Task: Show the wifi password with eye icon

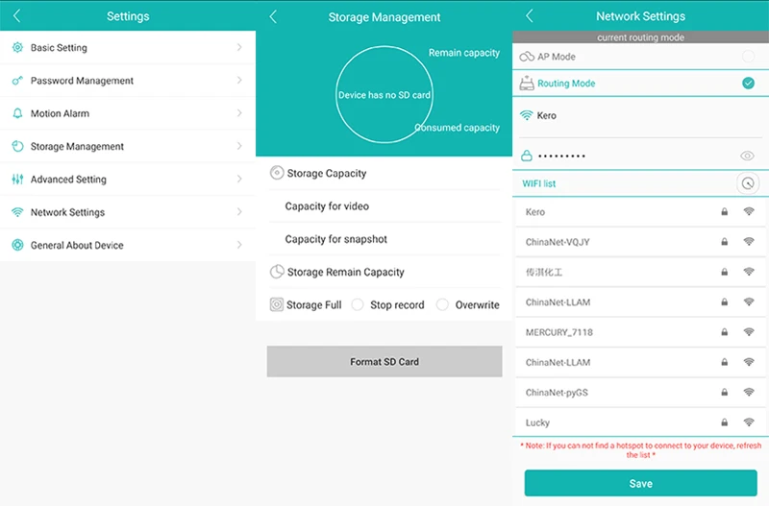Action: [747, 156]
